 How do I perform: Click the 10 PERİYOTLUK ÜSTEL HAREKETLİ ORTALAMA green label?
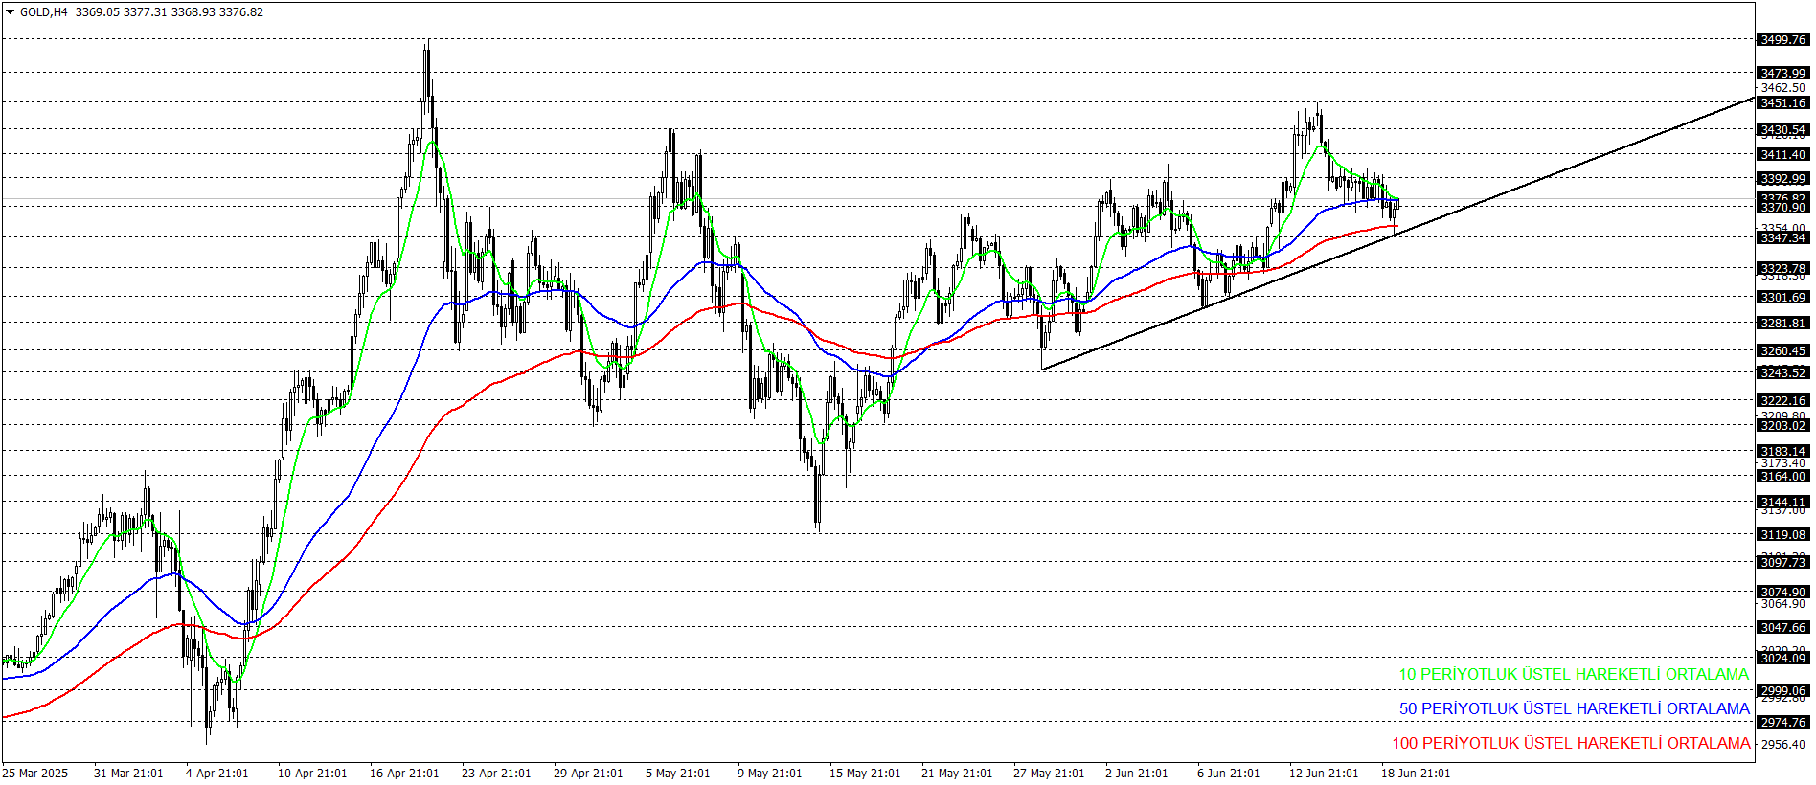1574,674
